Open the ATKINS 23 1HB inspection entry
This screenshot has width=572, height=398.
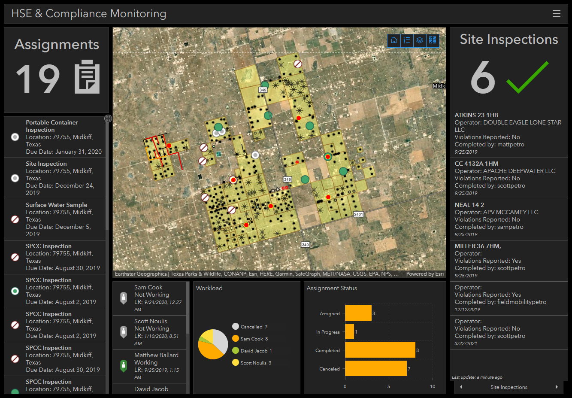(508, 133)
